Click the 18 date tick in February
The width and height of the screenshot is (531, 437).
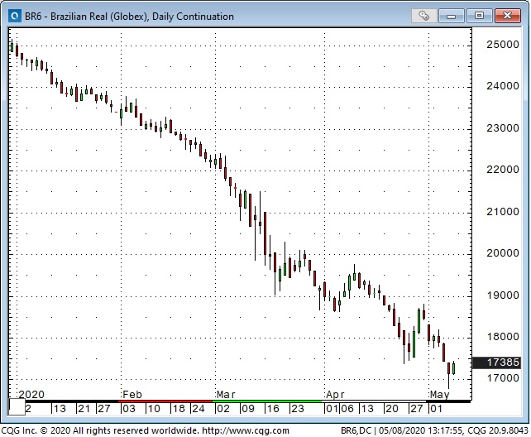click(x=179, y=409)
